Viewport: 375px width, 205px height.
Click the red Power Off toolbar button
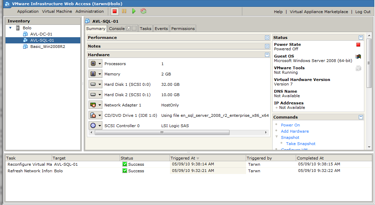(114, 11)
